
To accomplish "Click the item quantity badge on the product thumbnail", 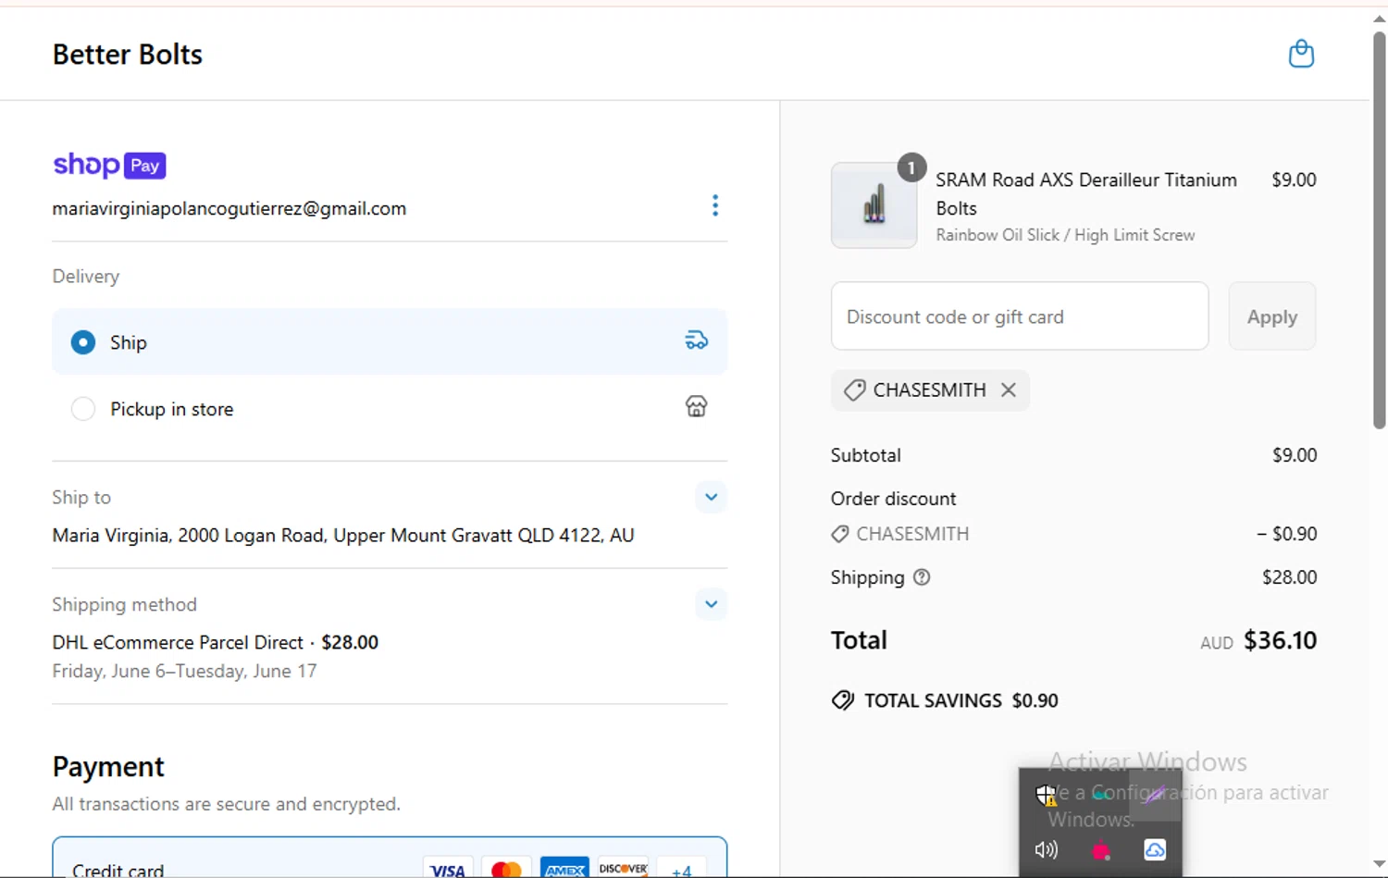I will [x=911, y=167].
